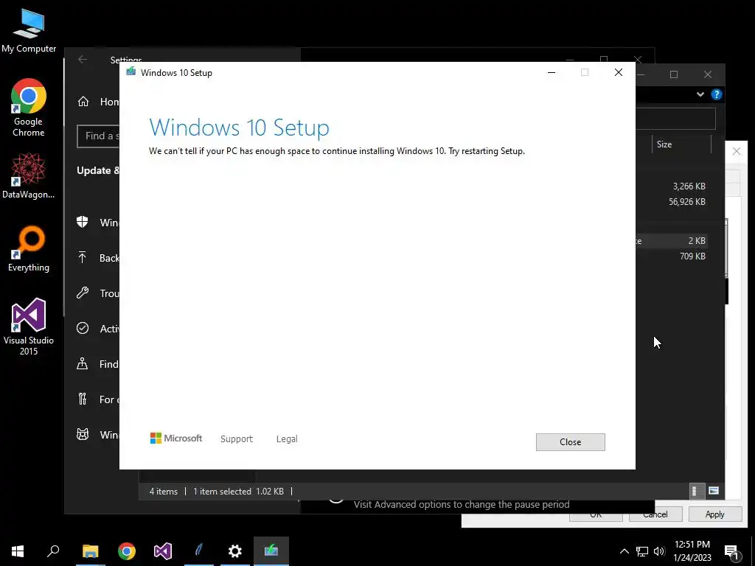Click Apply in the properties dialog
The height and width of the screenshot is (566, 755).
point(714,514)
